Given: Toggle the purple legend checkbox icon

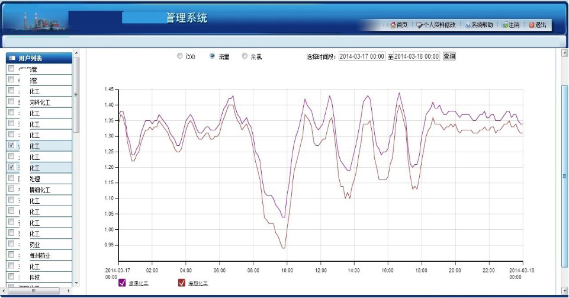Looking at the screenshot, I should 123,283.
